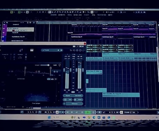Toggle the output gain link icon
The width and height of the screenshot is (159, 131).
point(79,92)
